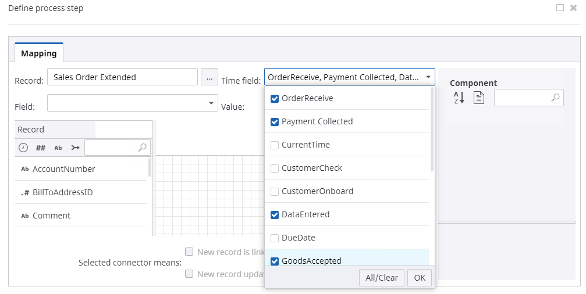Click the document icon under Component

pos(478,98)
